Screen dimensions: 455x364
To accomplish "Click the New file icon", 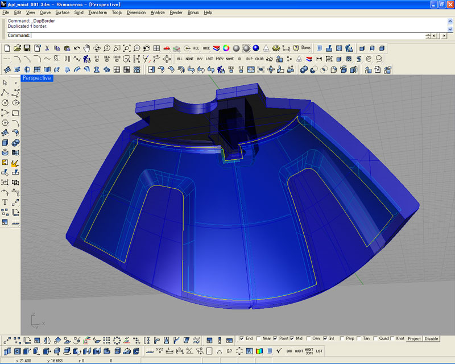I will pos(7,48).
